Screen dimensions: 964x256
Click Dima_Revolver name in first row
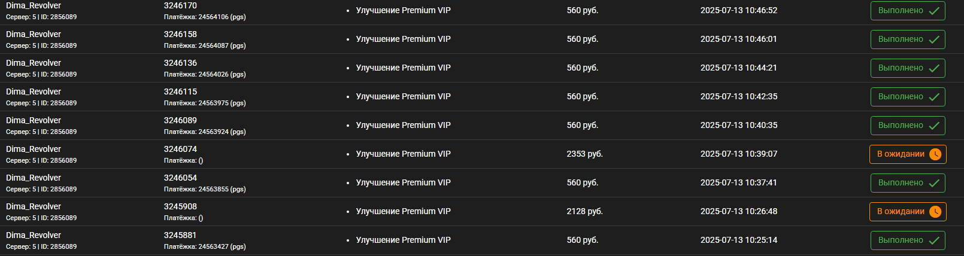tap(34, 5)
